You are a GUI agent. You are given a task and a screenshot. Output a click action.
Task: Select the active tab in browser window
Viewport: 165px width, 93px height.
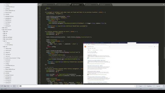coord(132,43)
